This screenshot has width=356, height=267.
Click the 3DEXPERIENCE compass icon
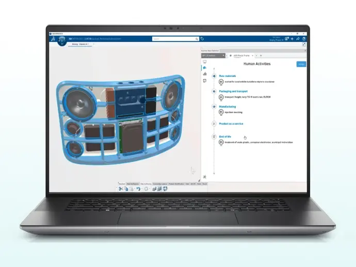point(62,41)
